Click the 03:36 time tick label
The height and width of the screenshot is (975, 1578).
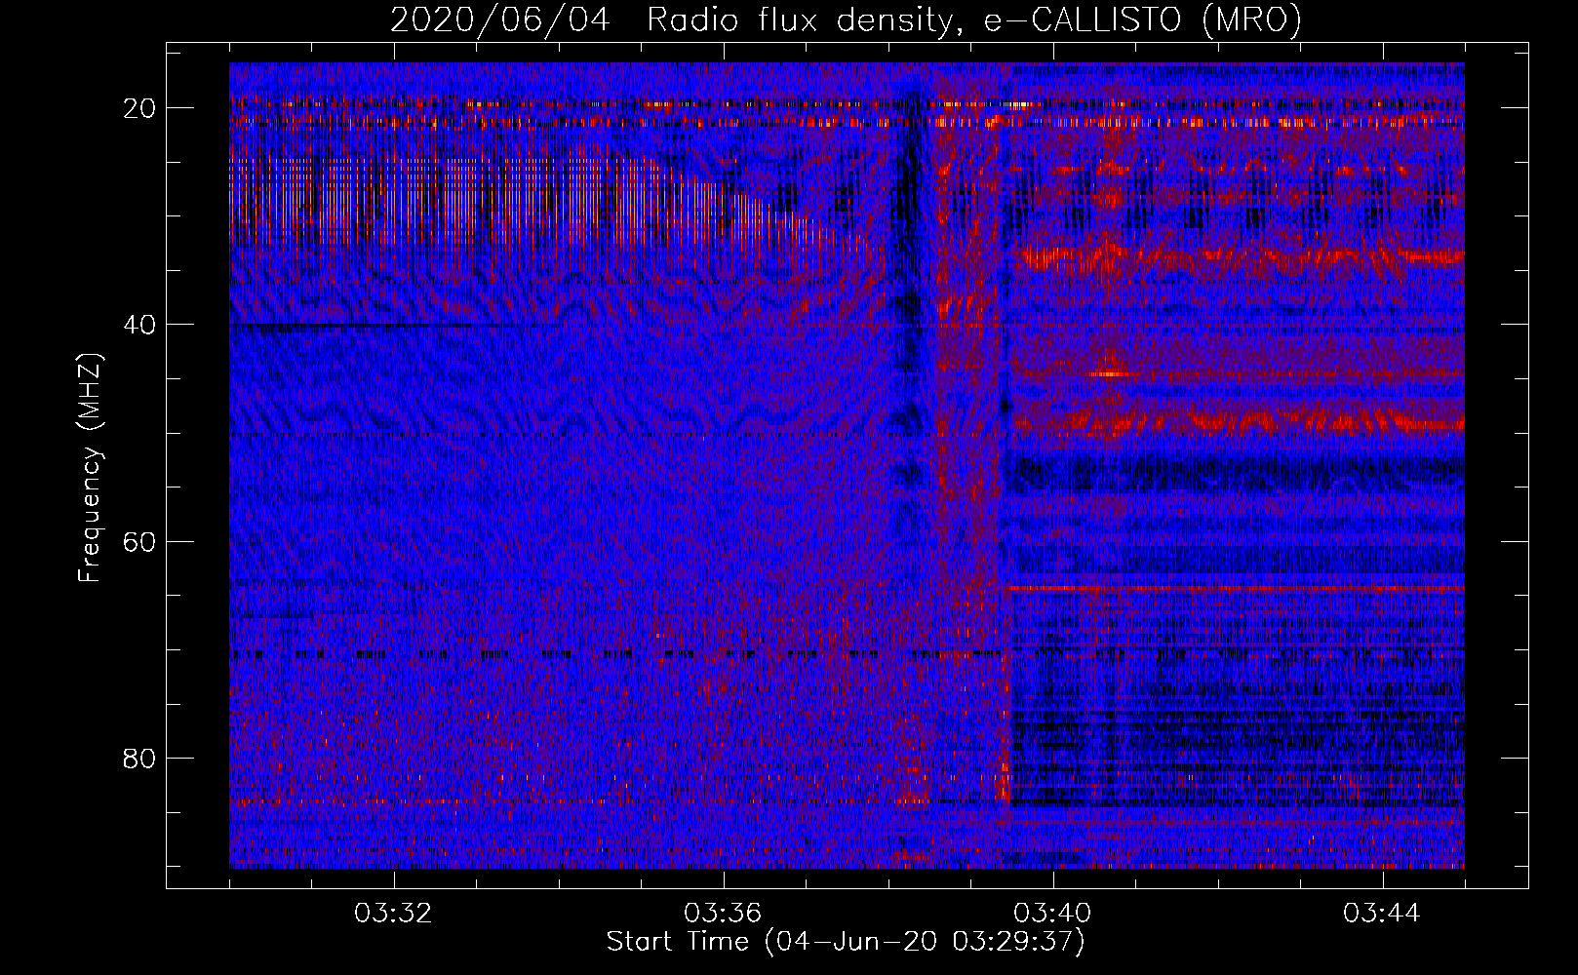tap(724, 914)
